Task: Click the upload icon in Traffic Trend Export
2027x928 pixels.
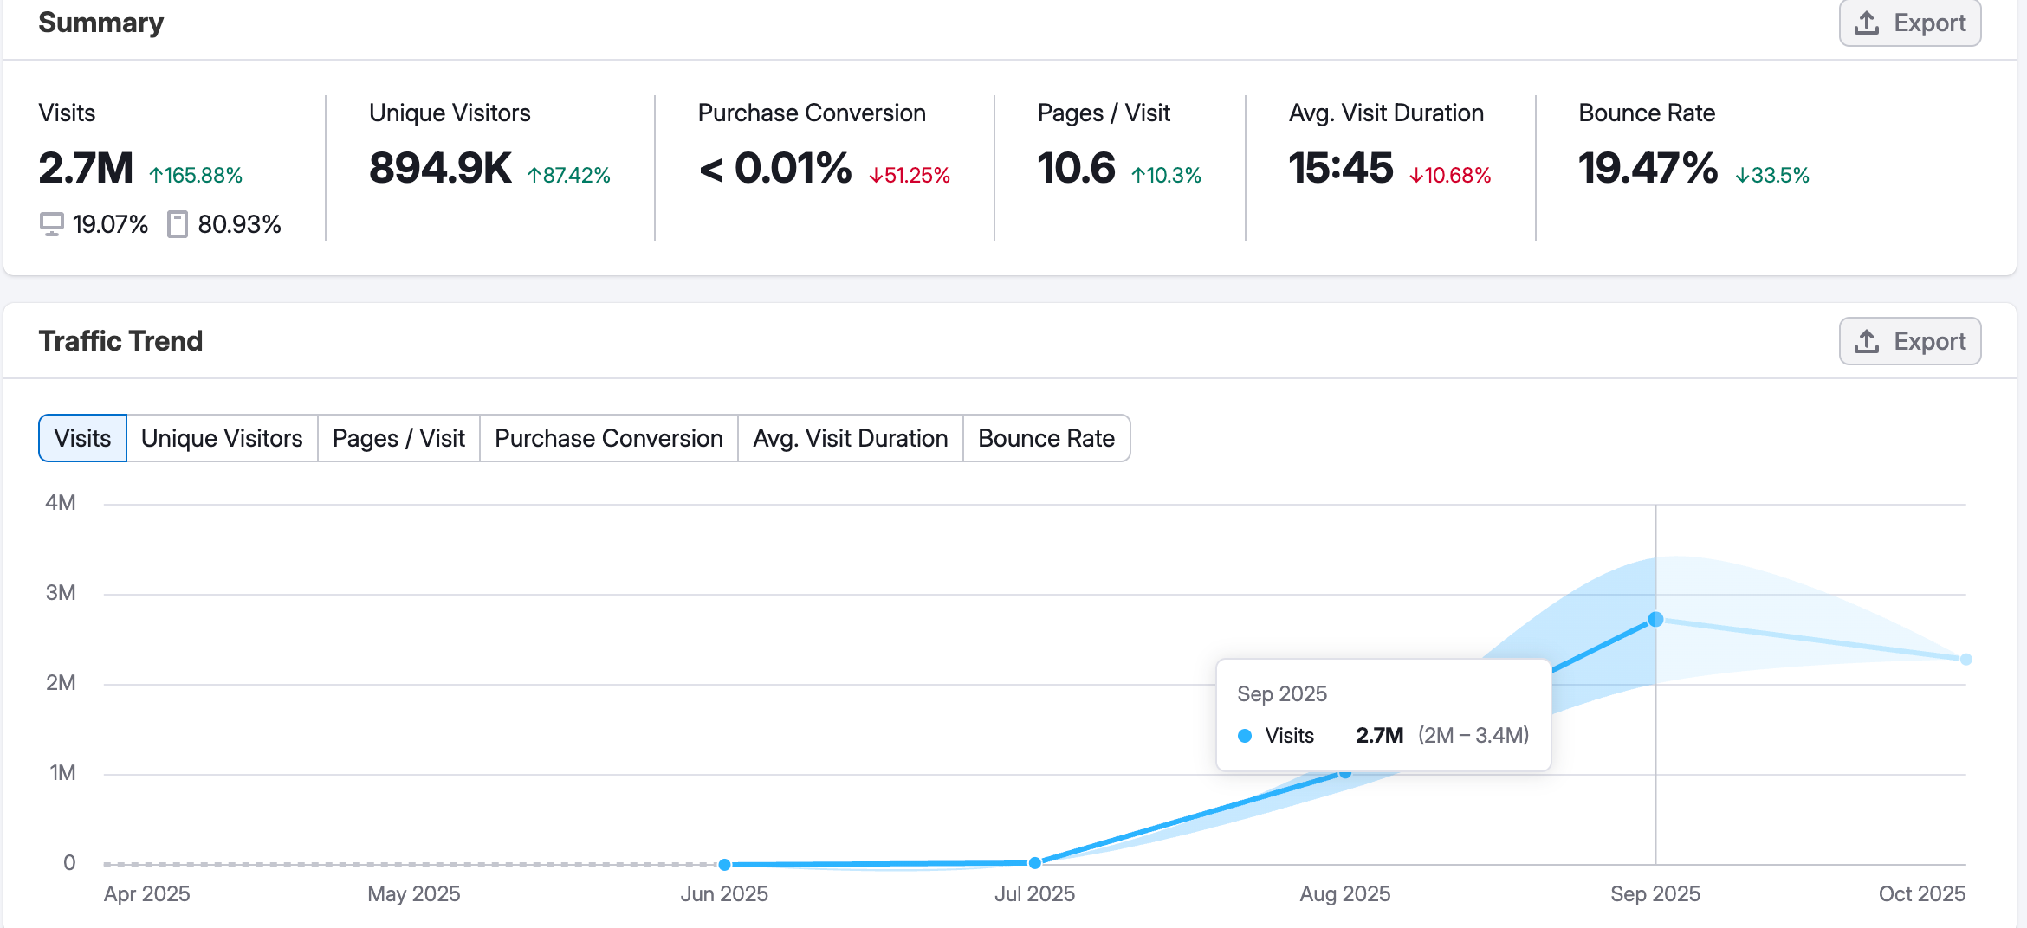Action: tap(1867, 341)
